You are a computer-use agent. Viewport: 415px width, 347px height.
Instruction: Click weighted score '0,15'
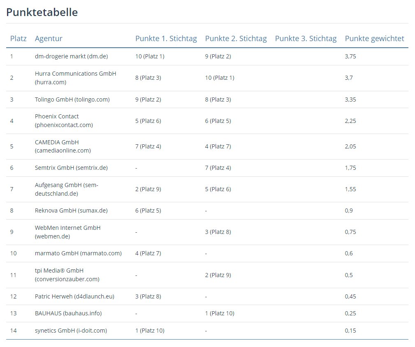click(x=350, y=331)
